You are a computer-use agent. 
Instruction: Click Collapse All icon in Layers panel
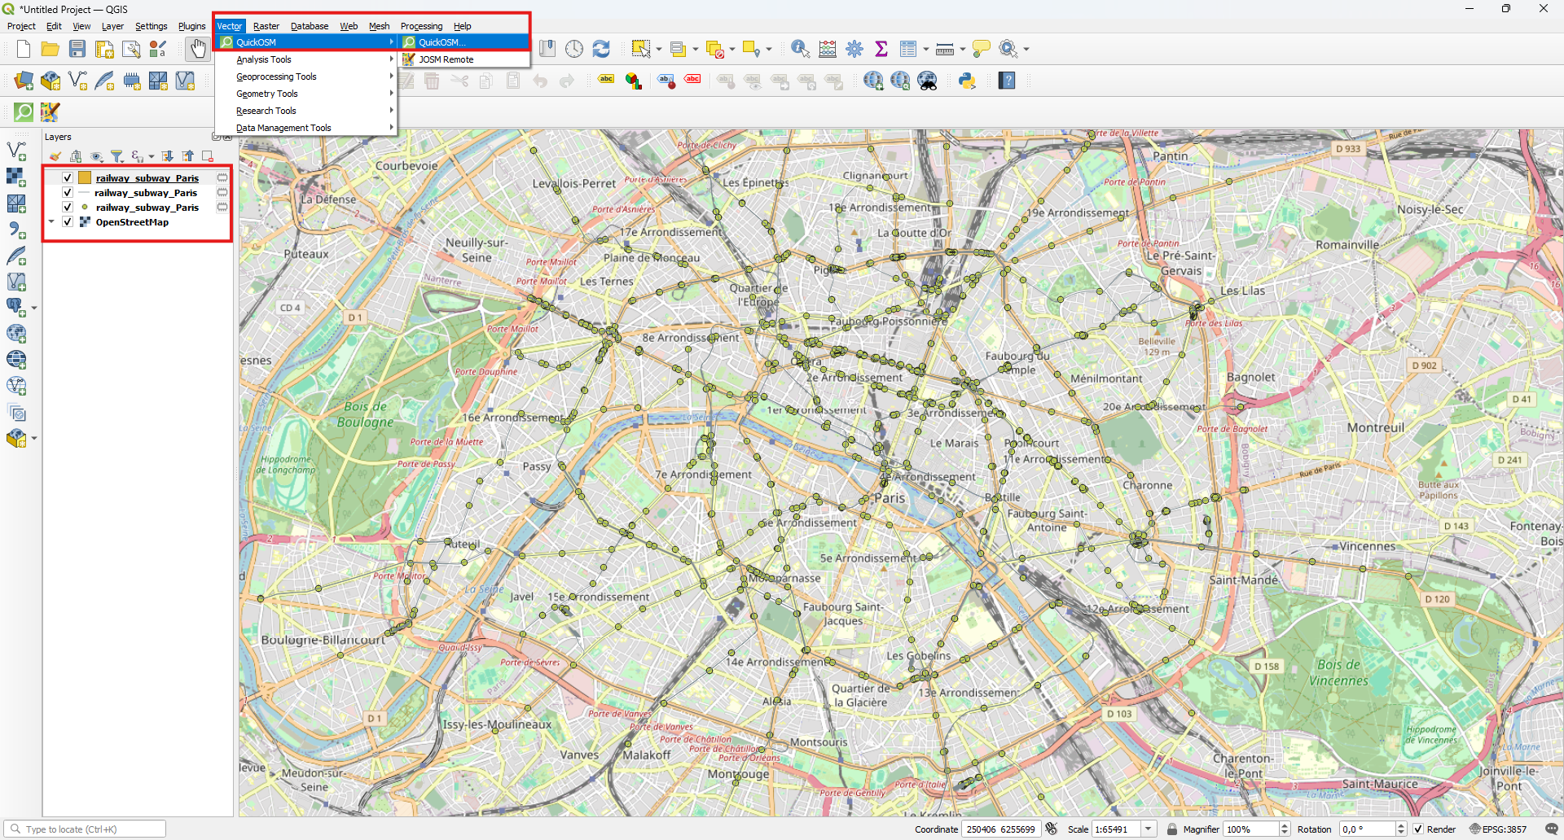click(188, 156)
